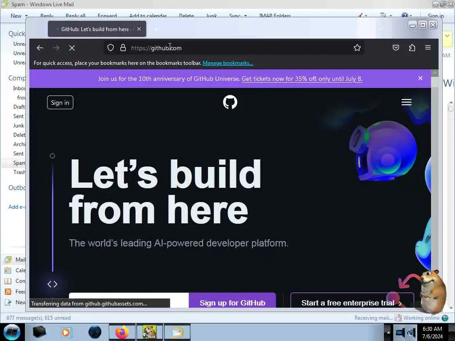Open Windows Live Mail taskbar button
The image size is (455, 341).
pyautogui.click(x=177, y=332)
